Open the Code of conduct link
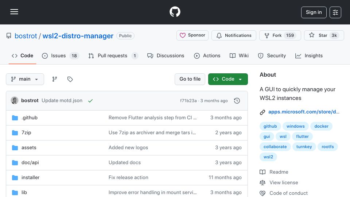This screenshot has width=350, height=197. (x=288, y=193)
